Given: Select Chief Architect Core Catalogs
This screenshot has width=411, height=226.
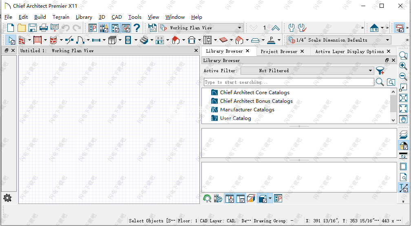Looking at the screenshot, I should click(x=254, y=92).
